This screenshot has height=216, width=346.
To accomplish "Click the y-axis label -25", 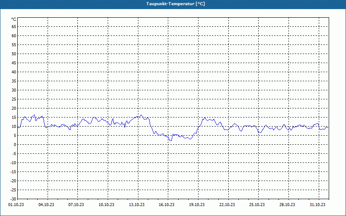I will coord(13,190).
